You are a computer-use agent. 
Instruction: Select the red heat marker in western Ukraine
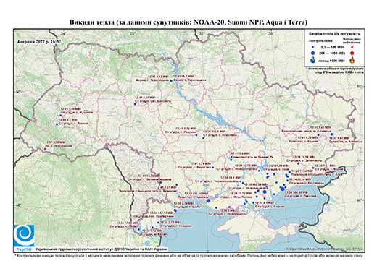pos(45,149)
